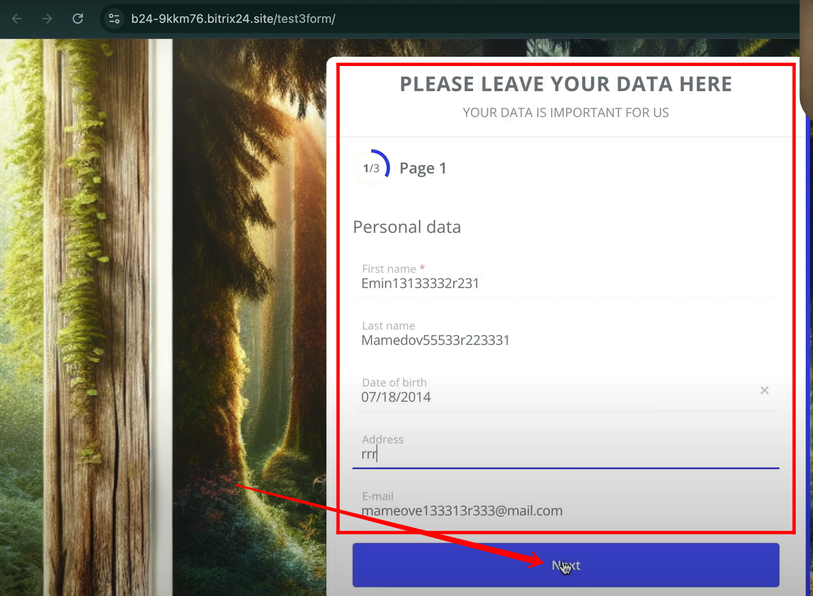Click the Personal data section heading
Image resolution: width=813 pixels, height=596 pixels.
pos(406,227)
